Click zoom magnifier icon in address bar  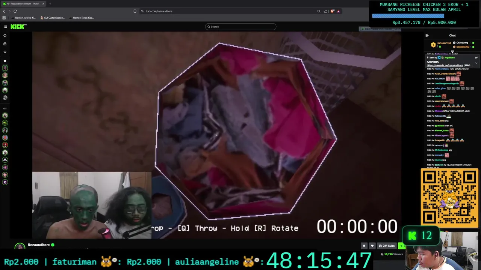click(319, 11)
